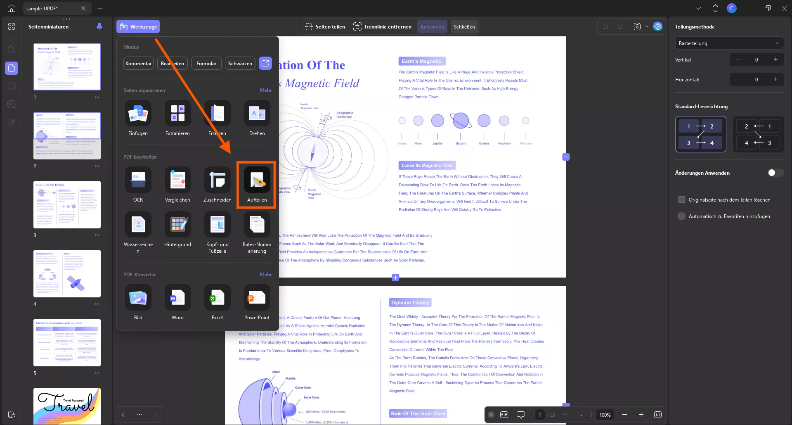Check Automatisch zu Favoriten hinzufügen
This screenshot has height=425, width=792.
pyautogui.click(x=682, y=216)
